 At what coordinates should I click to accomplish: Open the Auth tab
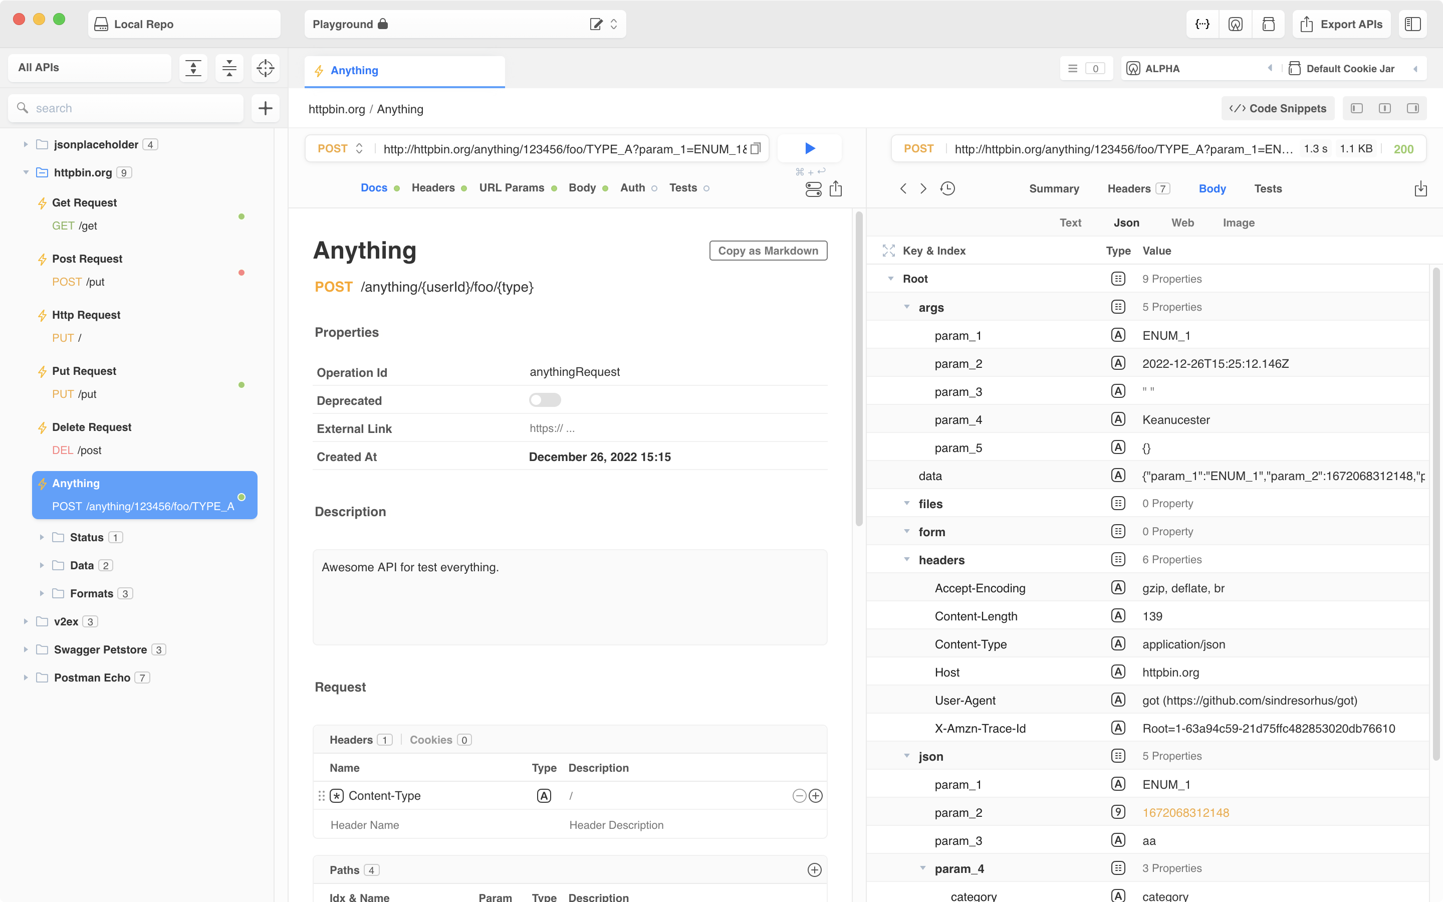coord(633,188)
